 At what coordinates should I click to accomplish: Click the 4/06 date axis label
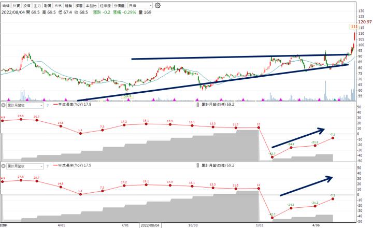(x=316, y=225)
